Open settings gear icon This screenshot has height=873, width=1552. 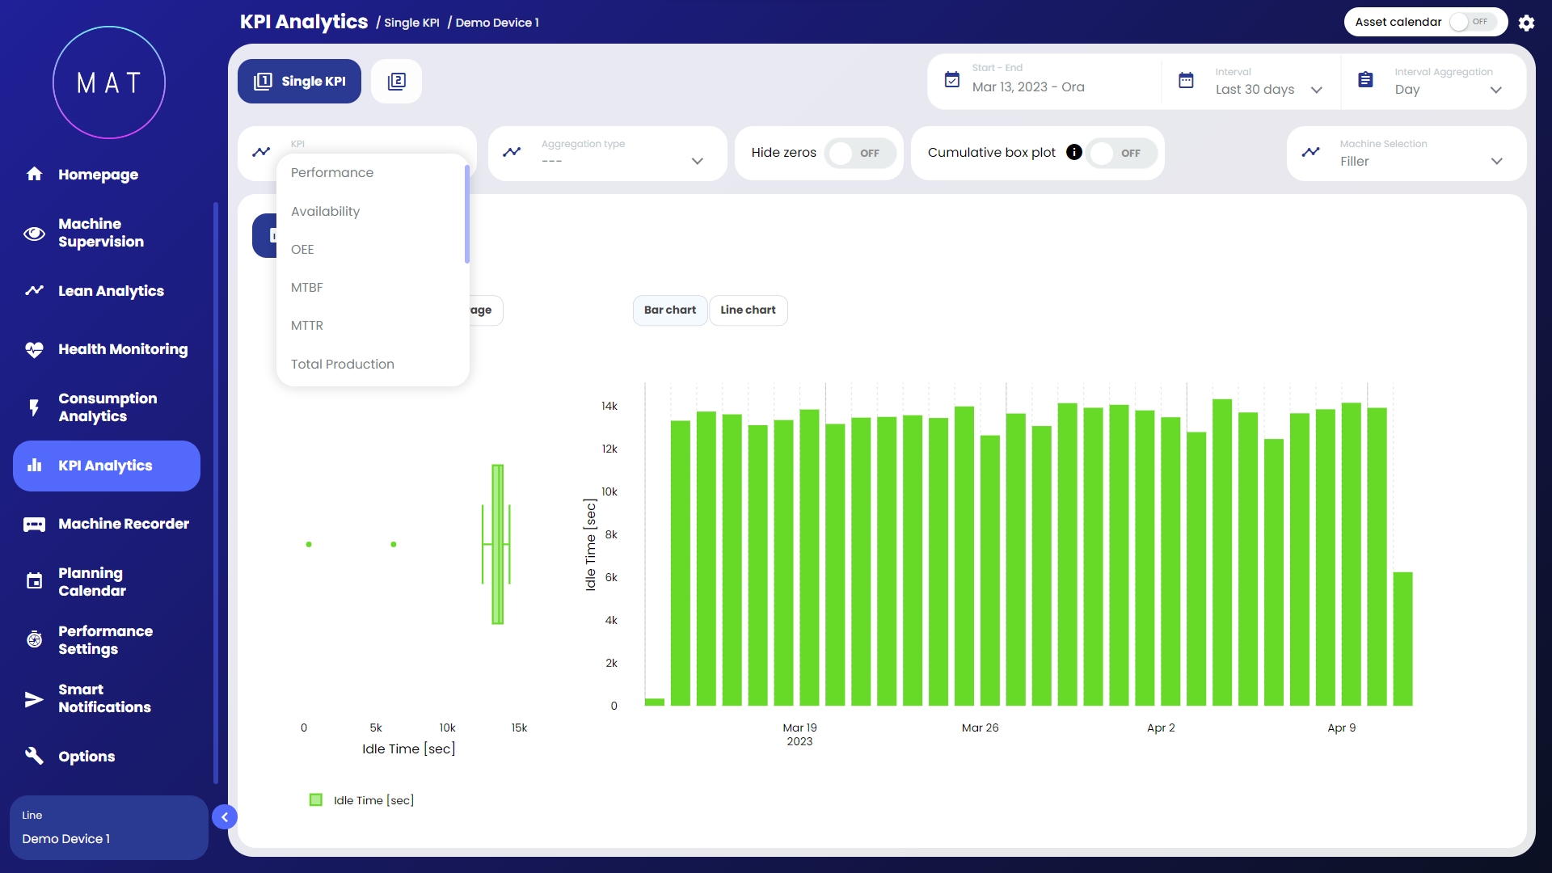tap(1526, 23)
